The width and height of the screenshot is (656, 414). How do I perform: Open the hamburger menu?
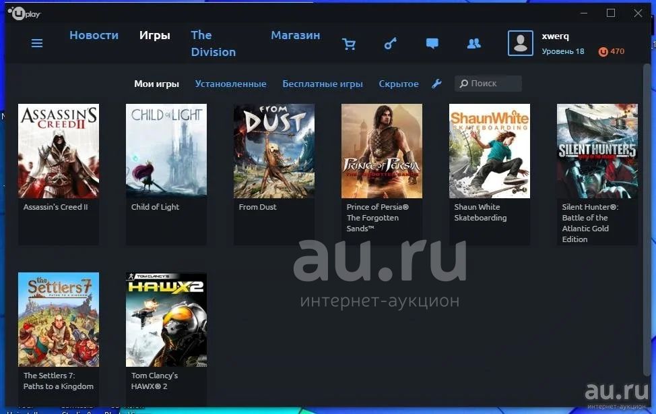(x=37, y=43)
